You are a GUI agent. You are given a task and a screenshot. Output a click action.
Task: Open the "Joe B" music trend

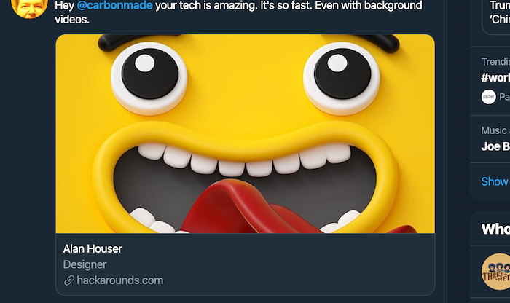[x=496, y=146]
